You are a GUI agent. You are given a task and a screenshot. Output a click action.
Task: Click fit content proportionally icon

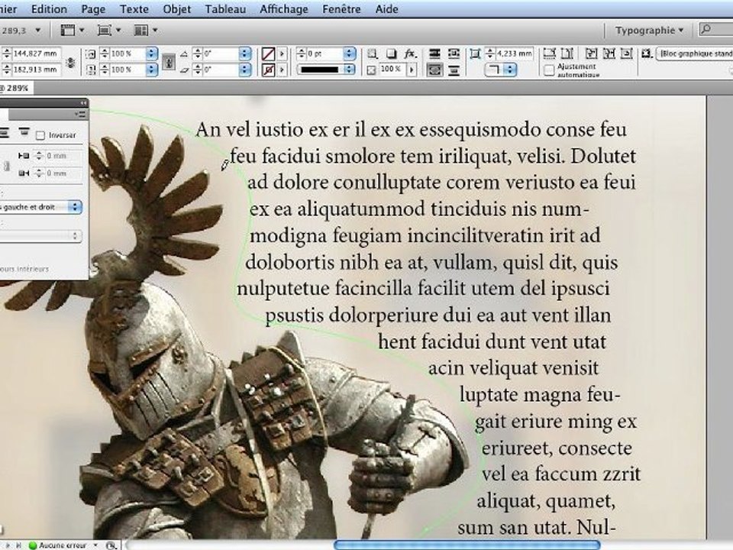coord(591,53)
